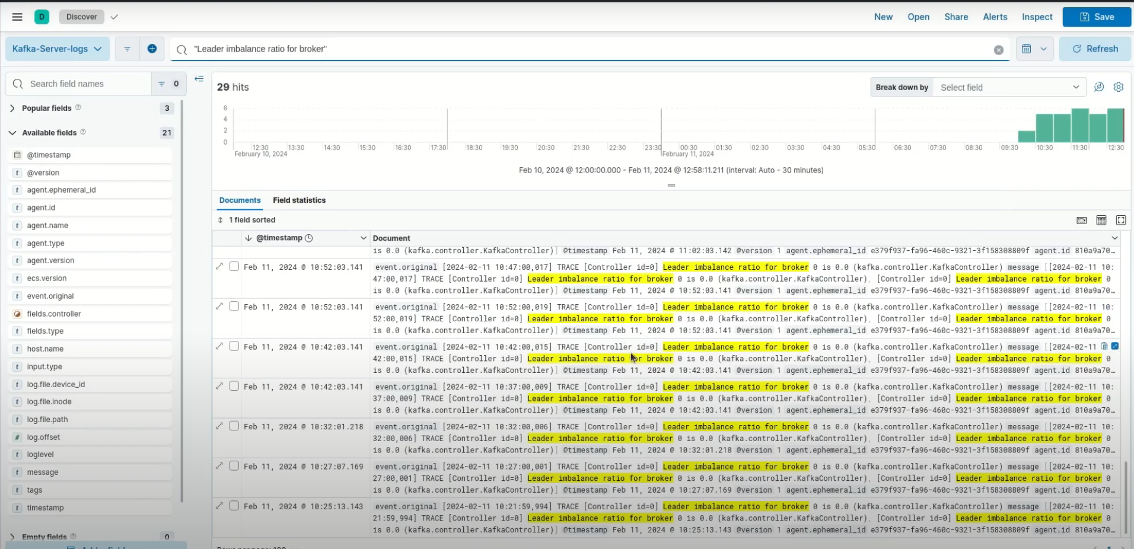
Task: Click the clock icon in @timestamp header
Action: [x=308, y=238]
